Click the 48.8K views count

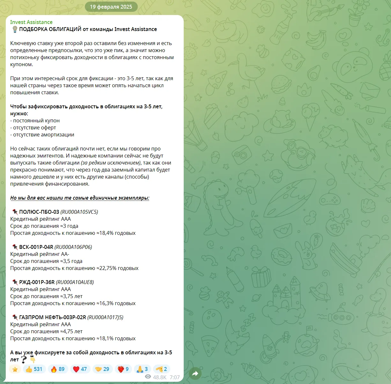pos(160,377)
